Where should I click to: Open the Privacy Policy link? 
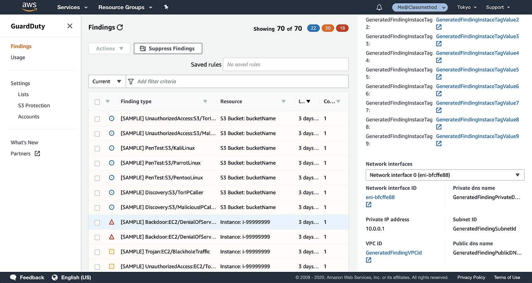[x=471, y=278]
